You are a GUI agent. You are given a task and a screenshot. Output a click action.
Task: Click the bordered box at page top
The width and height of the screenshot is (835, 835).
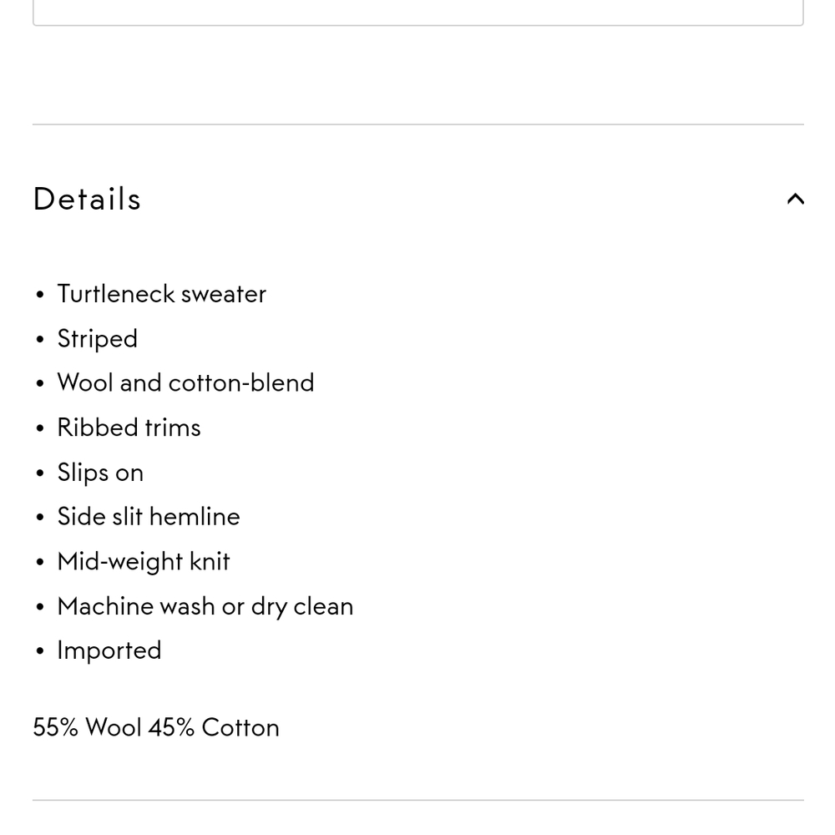[x=417, y=13]
